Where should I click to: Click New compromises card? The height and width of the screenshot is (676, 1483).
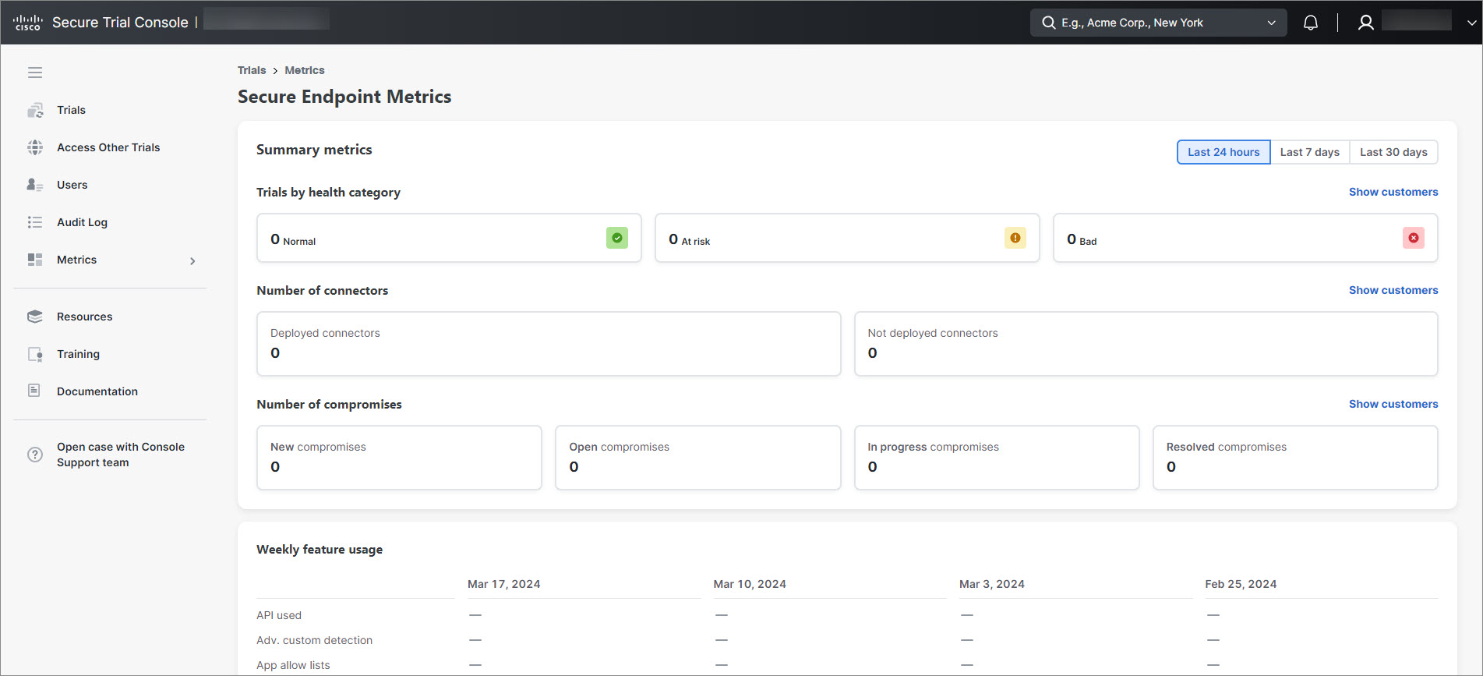click(399, 458)
